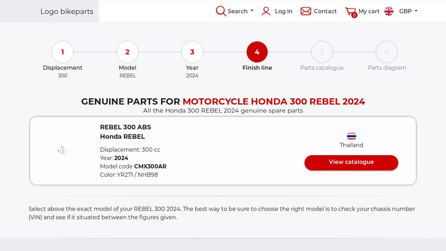Click the Color: YR271 / NHB98 text

(x=129, y=175)
